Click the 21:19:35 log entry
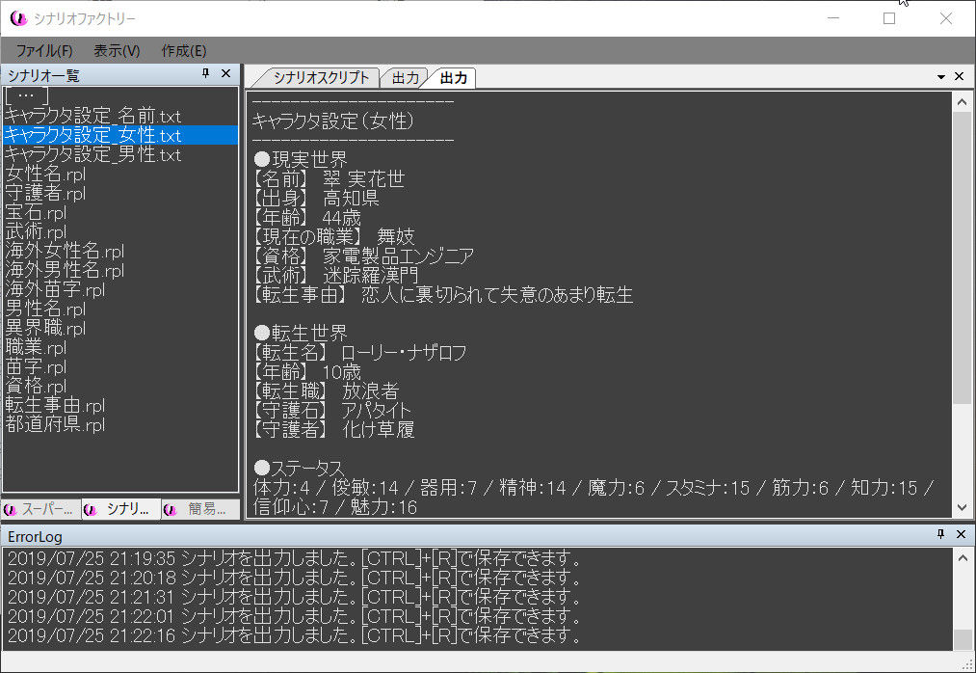976x673 pixels. 294,557
